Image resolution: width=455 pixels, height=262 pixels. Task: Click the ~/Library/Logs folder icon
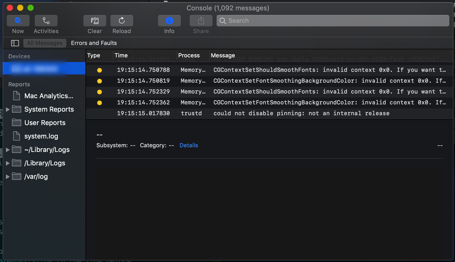(x=17, y=149)
